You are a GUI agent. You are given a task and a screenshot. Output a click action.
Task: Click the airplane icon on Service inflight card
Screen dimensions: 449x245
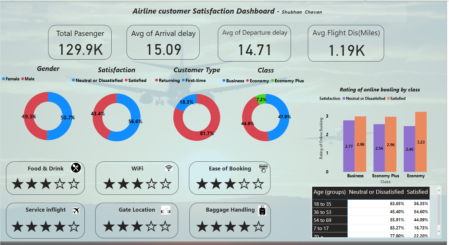click(x=76, y=210)
